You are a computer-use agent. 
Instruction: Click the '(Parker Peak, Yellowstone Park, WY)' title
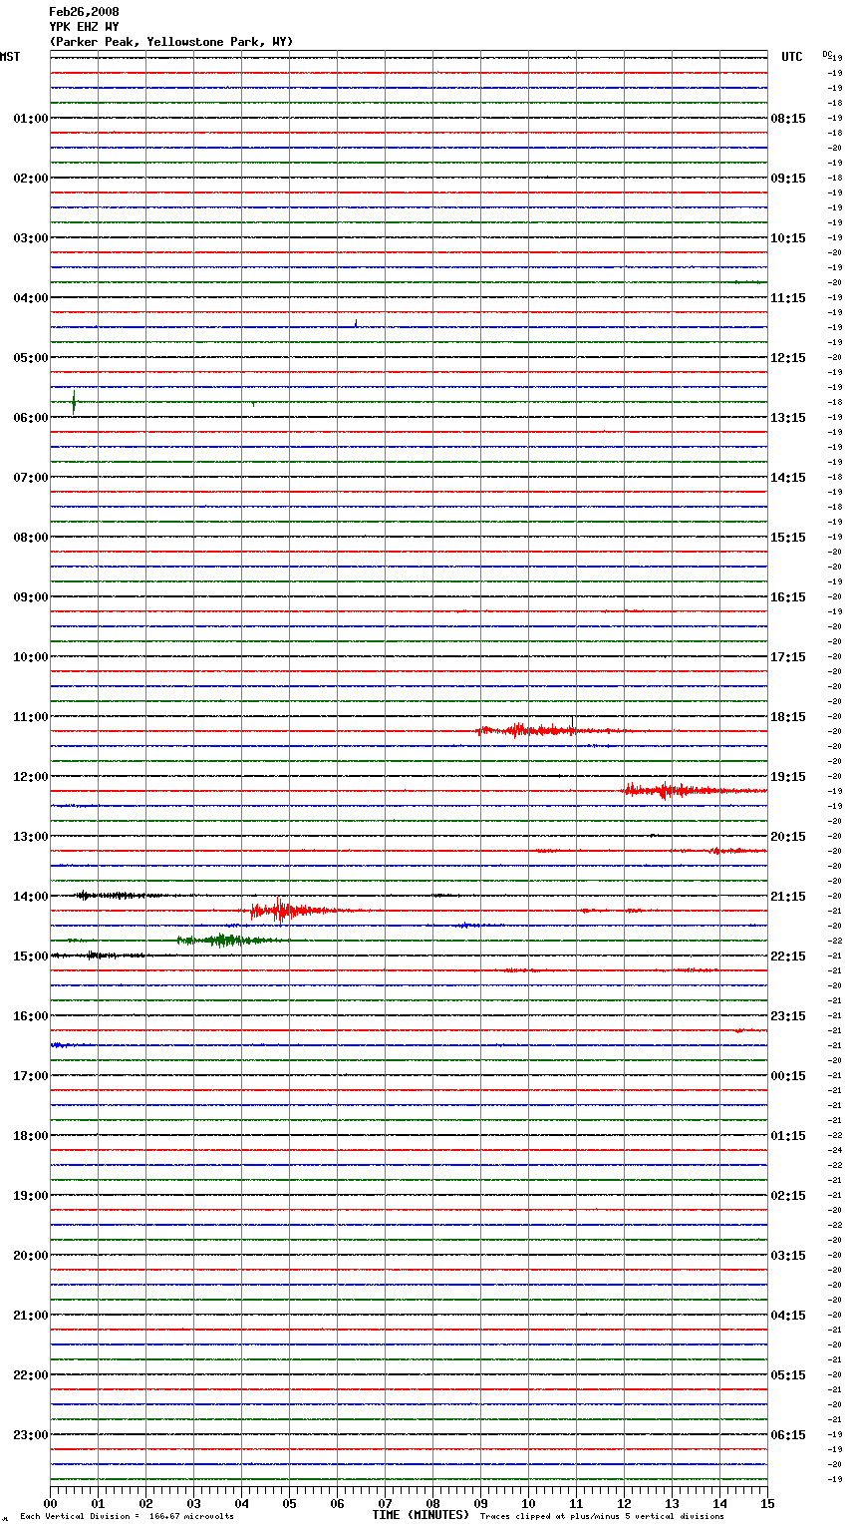click(170, 42)
